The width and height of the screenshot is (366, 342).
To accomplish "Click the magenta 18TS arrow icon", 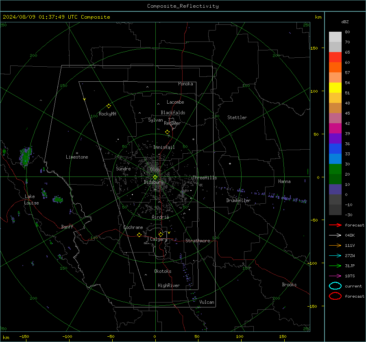I will (x=335, y=276).
